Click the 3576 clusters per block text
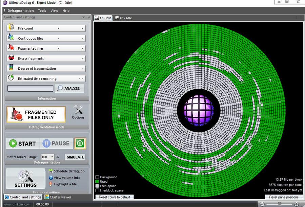The width and height of the screenshot is (305, 207). (x=285, y=185)
